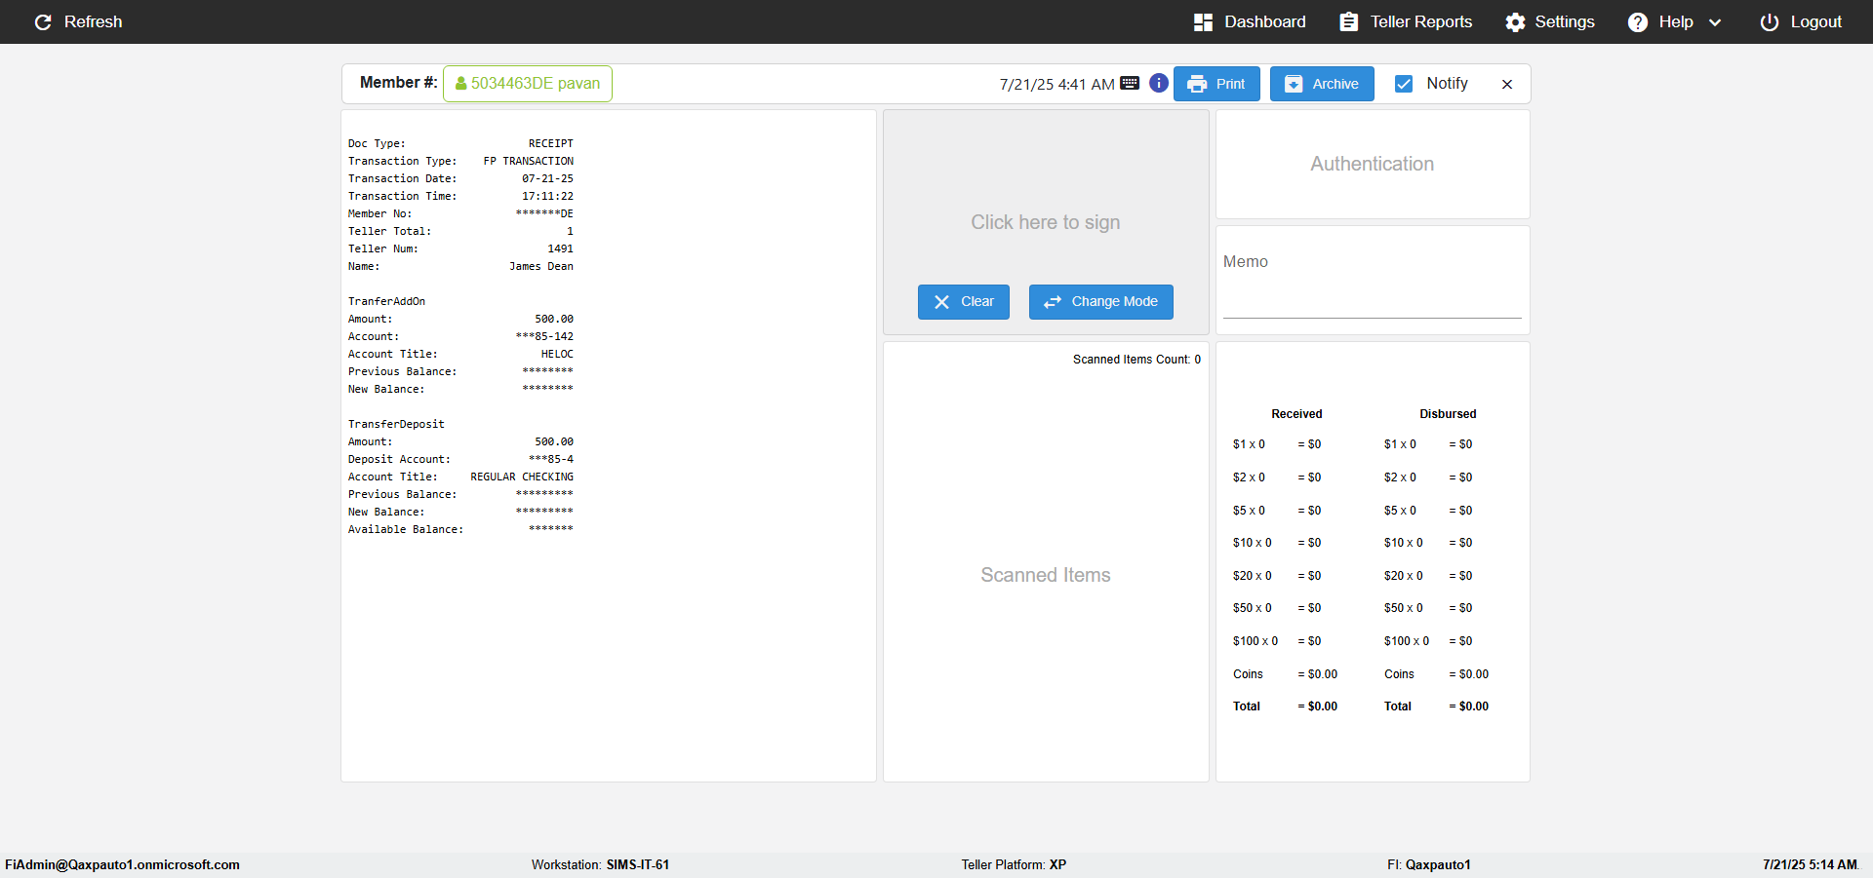This screenshot has width=1873, height=878.
Task: Click 'HELOC' account title on receipt
Action: pyautogui.click(x=557, y=355)
